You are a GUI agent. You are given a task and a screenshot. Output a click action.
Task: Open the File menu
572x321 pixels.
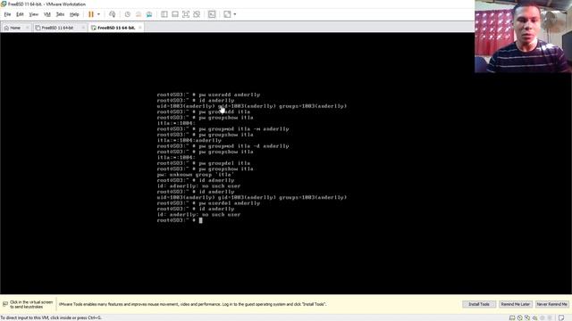coord(7,14)
